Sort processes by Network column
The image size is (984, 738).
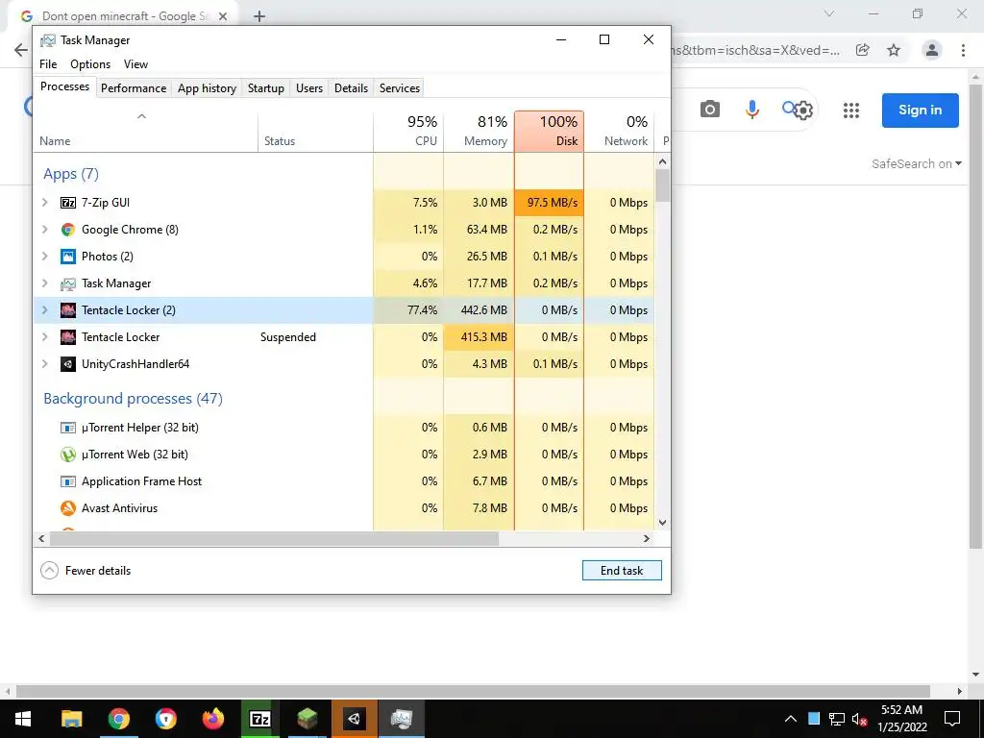coord(619,131)
